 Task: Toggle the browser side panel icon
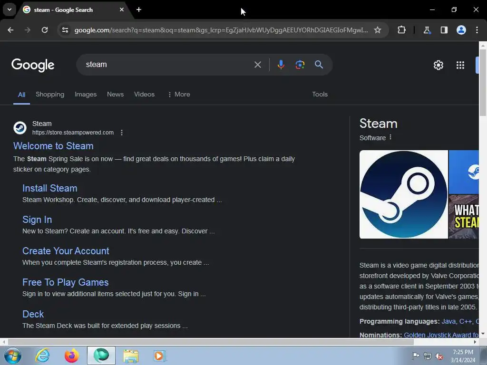(x=444, y=30)
